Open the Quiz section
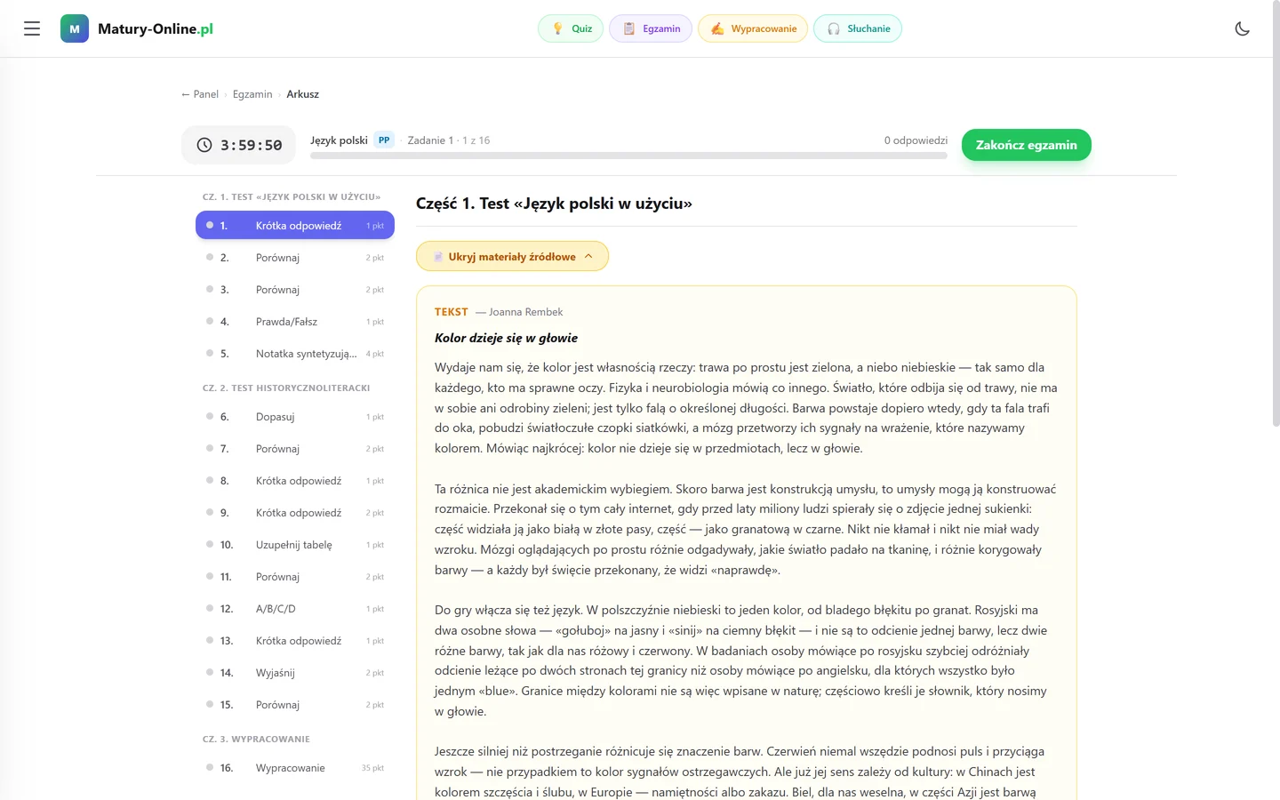Viewport: 1280px width, 800px height. click(x=571, y=28)
